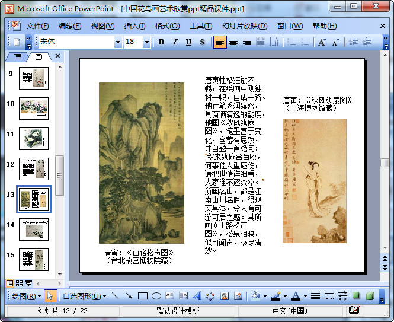Open the 自选图形(U) AutoShapes menu
394x322 pixels.
84,297
